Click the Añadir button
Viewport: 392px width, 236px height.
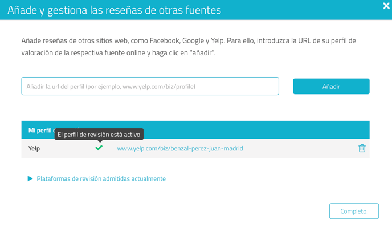(x=331, y=87)
